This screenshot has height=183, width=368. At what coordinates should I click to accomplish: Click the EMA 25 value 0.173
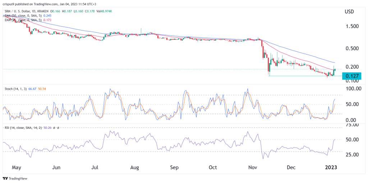[x=48, y=20]
